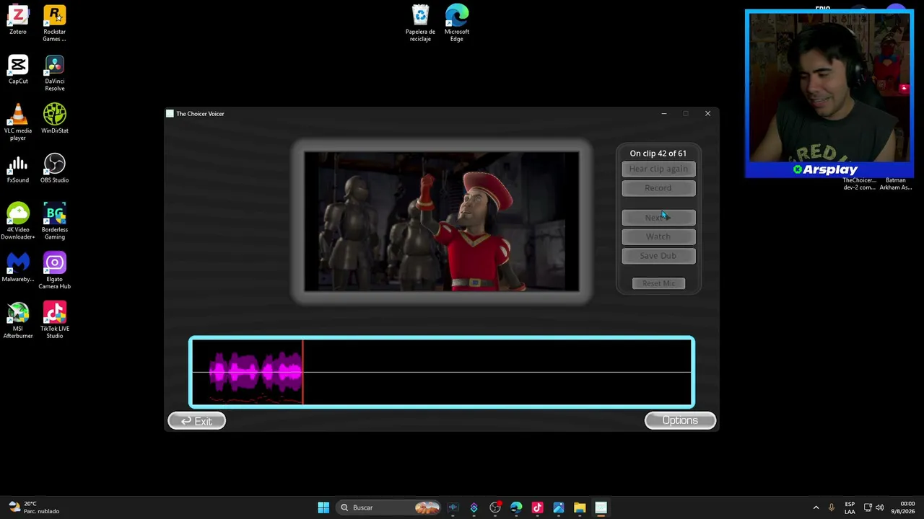
Task: Click the magenta recorded waveform
Action: tap(256, 372)
